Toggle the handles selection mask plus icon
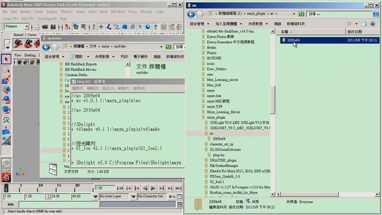Screen dimensions: 382x215 (x=101, y=27)
